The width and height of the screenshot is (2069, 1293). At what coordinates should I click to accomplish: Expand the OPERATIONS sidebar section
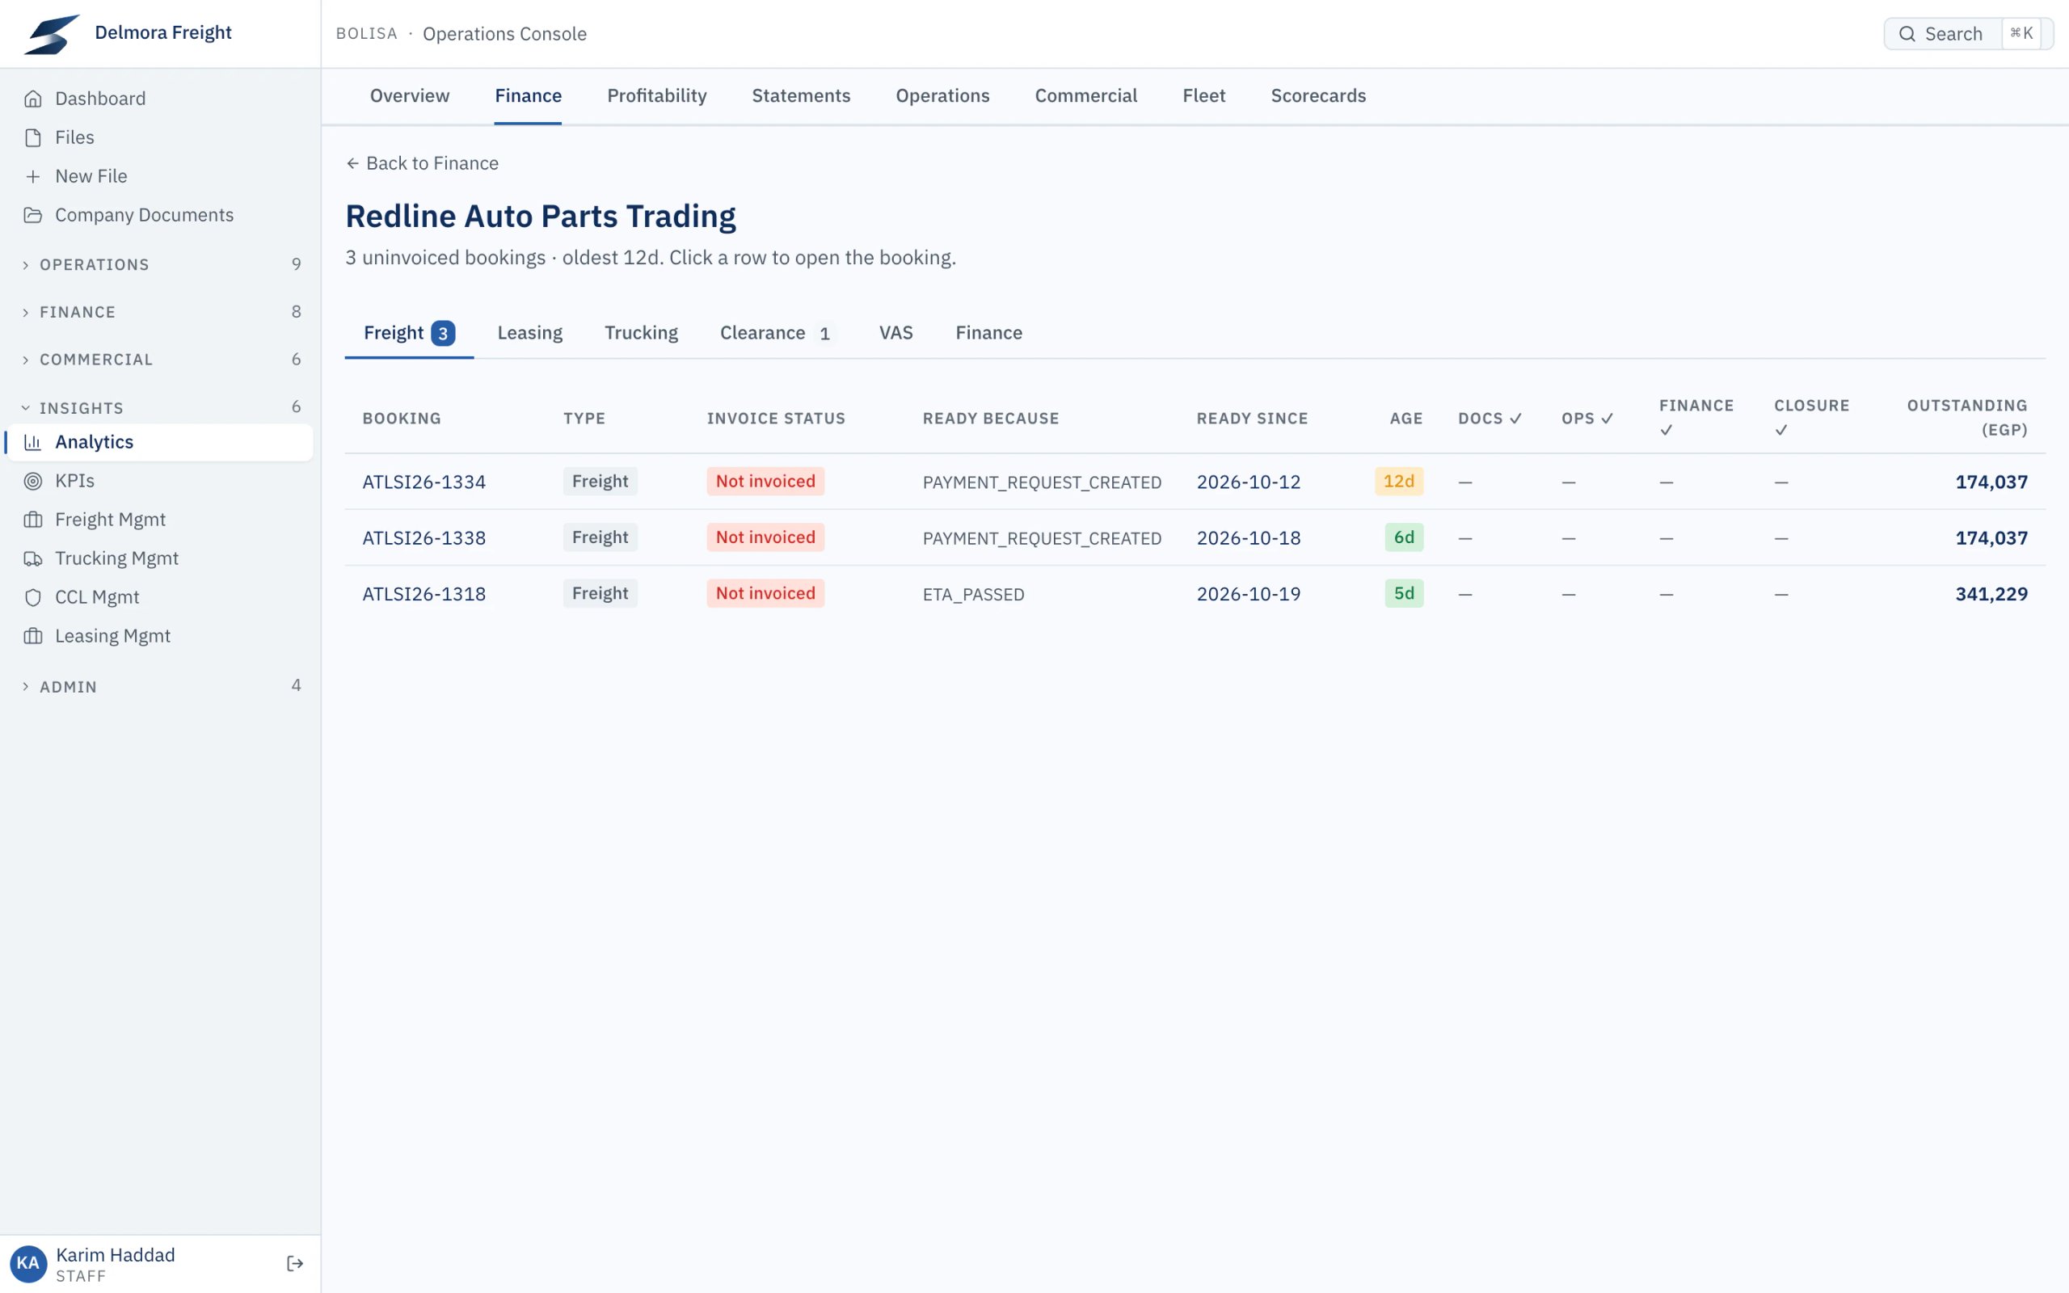161,264
